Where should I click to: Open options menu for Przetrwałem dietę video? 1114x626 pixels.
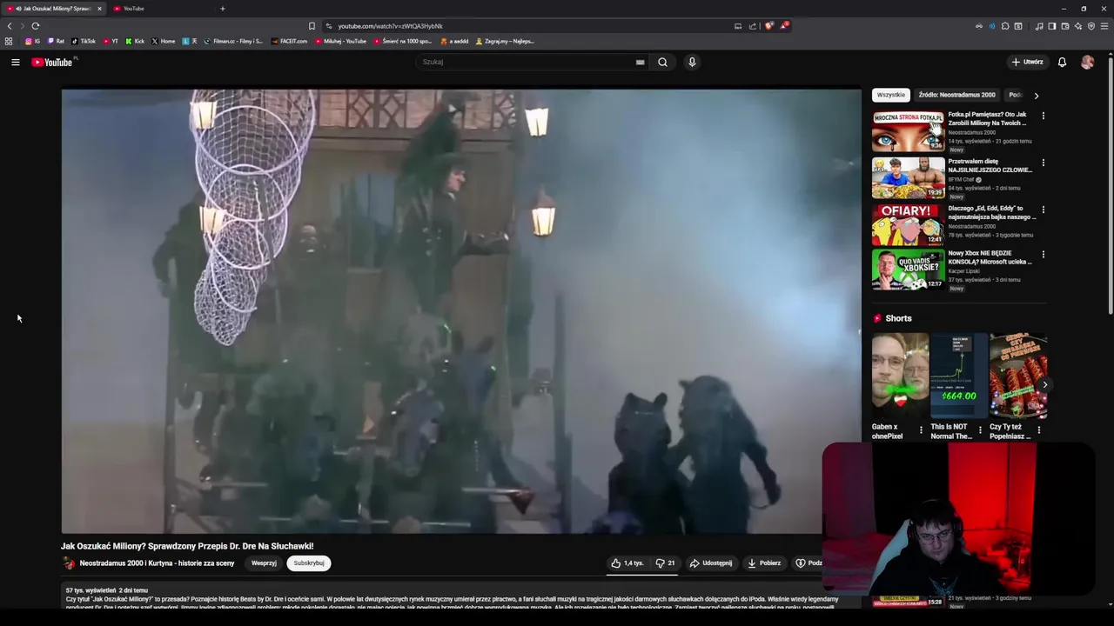1043,163
